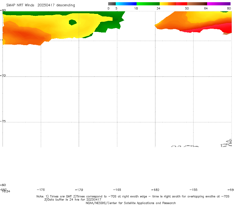Click the swath time stamp '16:34'

click(x=6, y=191)
